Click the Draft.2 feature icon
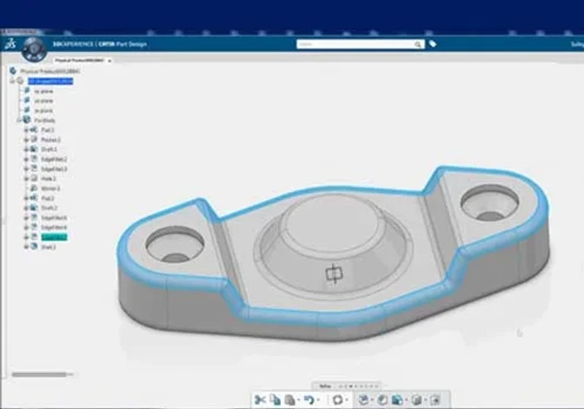Screen dimensions: 584x409 [x=34, y=207]
